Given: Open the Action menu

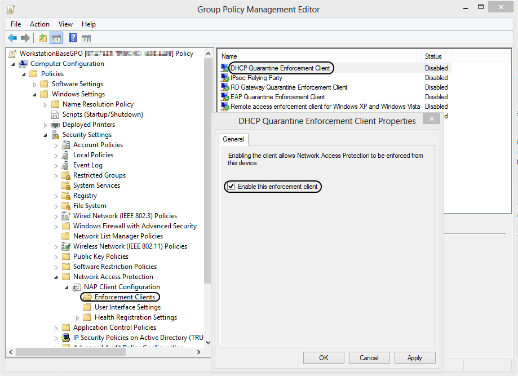Looking at the screenshot, I should click(39, 24).
